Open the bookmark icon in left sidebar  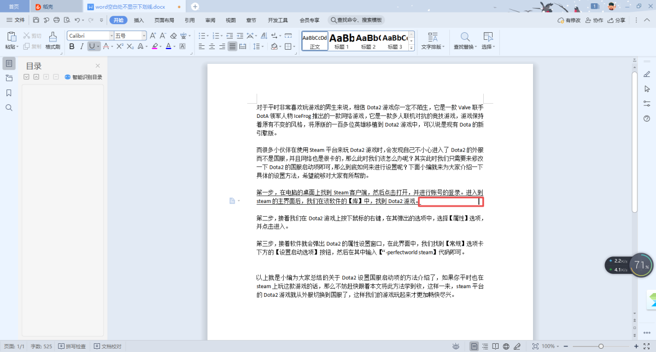[9, 93]
